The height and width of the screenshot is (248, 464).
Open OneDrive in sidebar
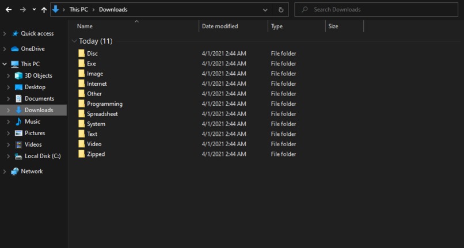[33, 49]
